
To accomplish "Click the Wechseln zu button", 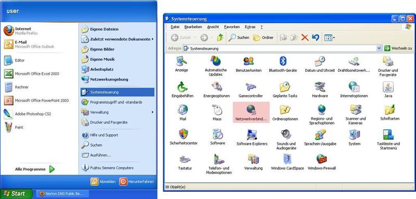I will (398, 48).
